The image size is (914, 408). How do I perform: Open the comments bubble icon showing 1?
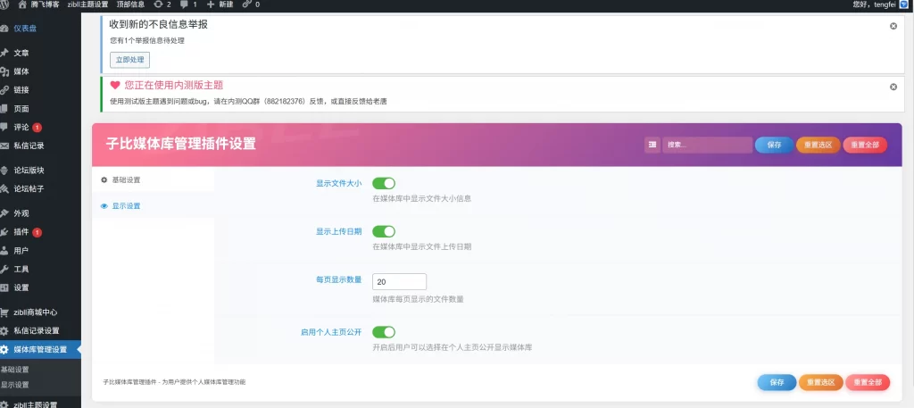point(184,4)
